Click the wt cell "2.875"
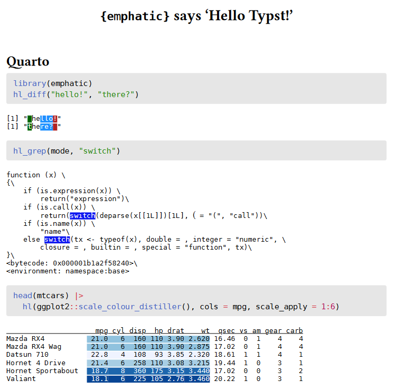This screenshot has width=395, height=390. (x=199, y=346)
